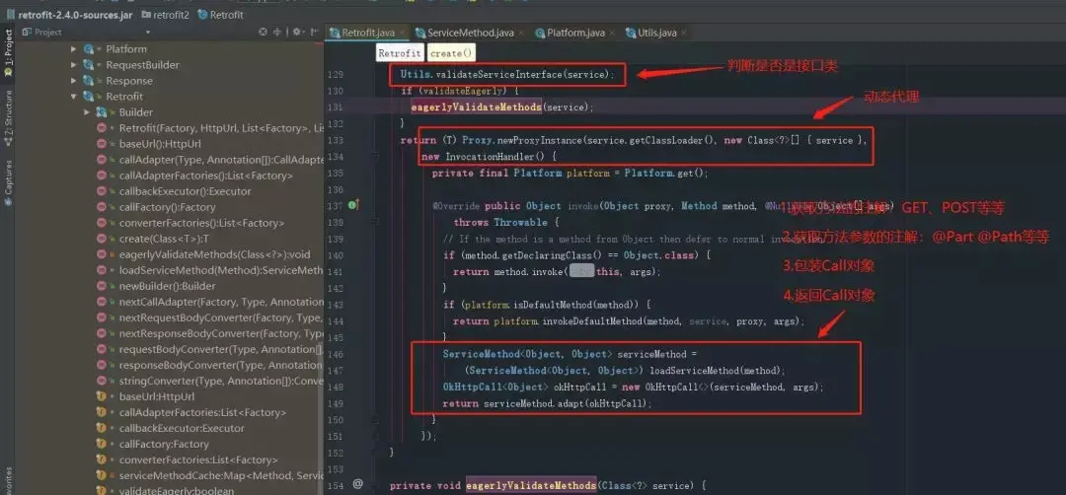
Task: Click the field icon beside baseUrl:HttpUrl
Action: [102, 396]
